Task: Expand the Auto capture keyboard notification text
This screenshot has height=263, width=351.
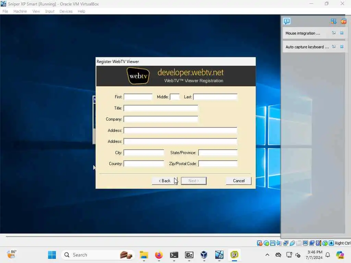Action: [307, 47]
